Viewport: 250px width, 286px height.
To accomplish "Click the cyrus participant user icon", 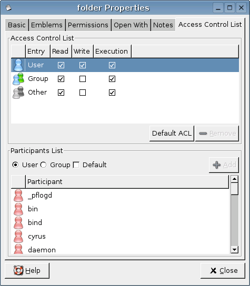I will pos(18,237).
